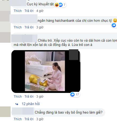Click the thumbs-up icon on the haichanbank comment
This screenshot has width=117, height=121.
[114, 25]
